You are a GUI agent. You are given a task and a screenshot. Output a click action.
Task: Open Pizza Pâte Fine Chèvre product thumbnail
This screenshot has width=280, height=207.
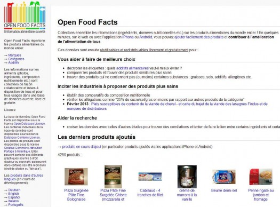tap(113, 177)
